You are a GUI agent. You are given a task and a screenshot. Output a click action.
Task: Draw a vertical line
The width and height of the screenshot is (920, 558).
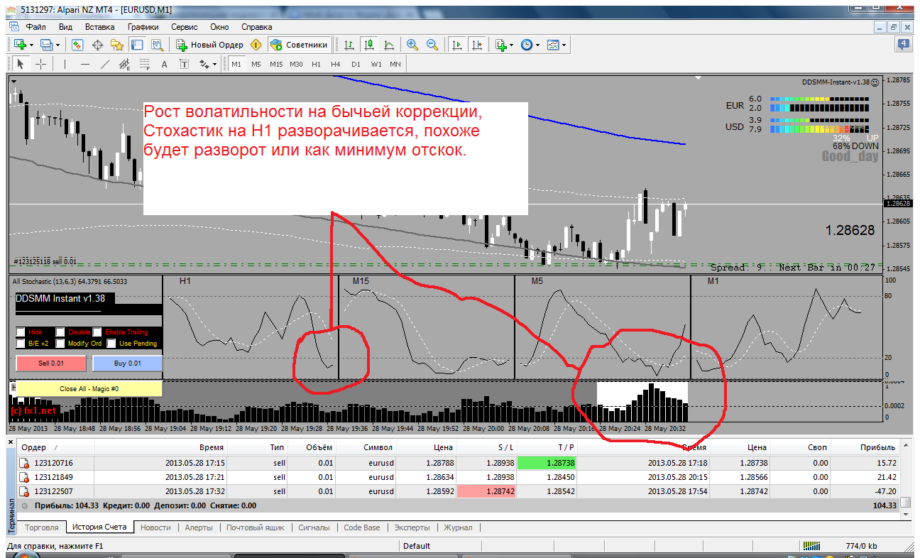[65, 64]
